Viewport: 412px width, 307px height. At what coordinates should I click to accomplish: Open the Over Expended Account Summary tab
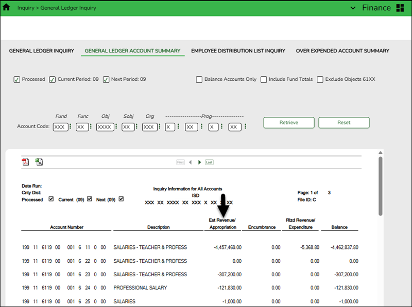[342, 51]
